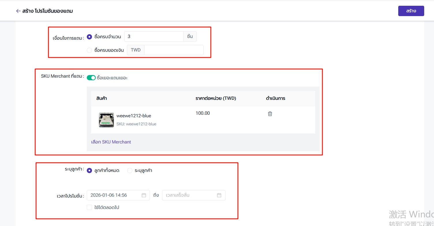This screenshot has width=434, height=226.
Task: Click the ราคาต่อหน่วย (TWD) column header
Action: point(216,98)
